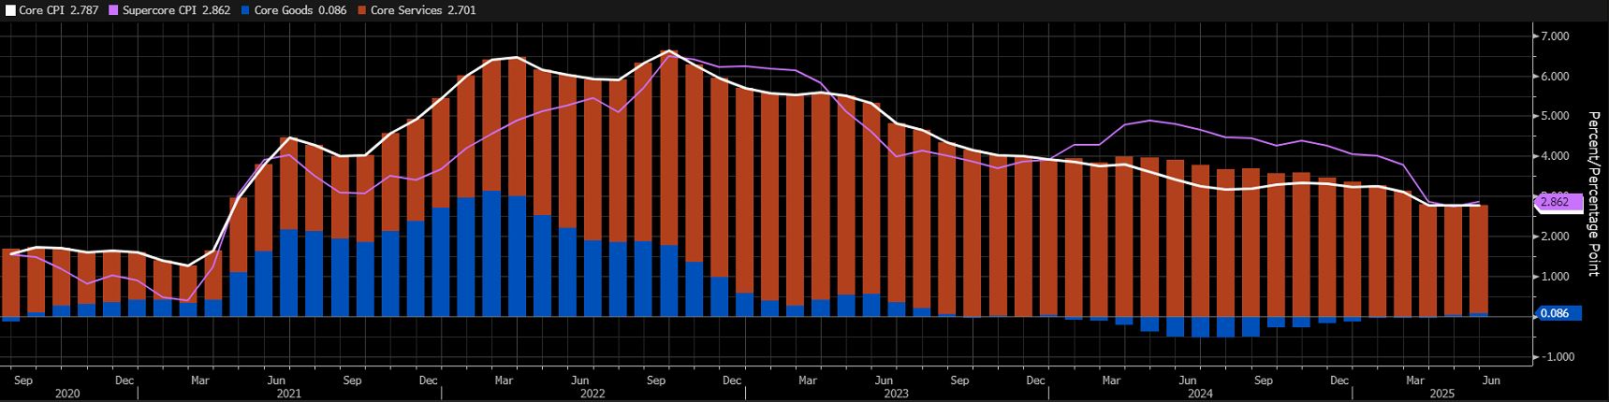Click the purple 2.862 value tag on axis

coord(1557,202)
